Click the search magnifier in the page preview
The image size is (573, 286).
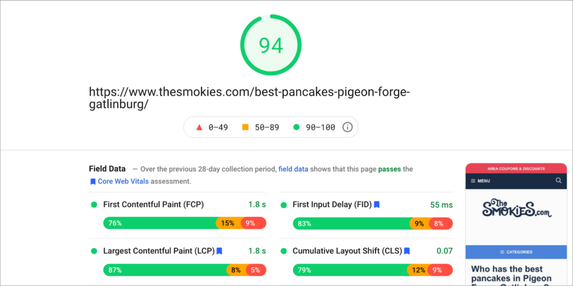point(558,180)
